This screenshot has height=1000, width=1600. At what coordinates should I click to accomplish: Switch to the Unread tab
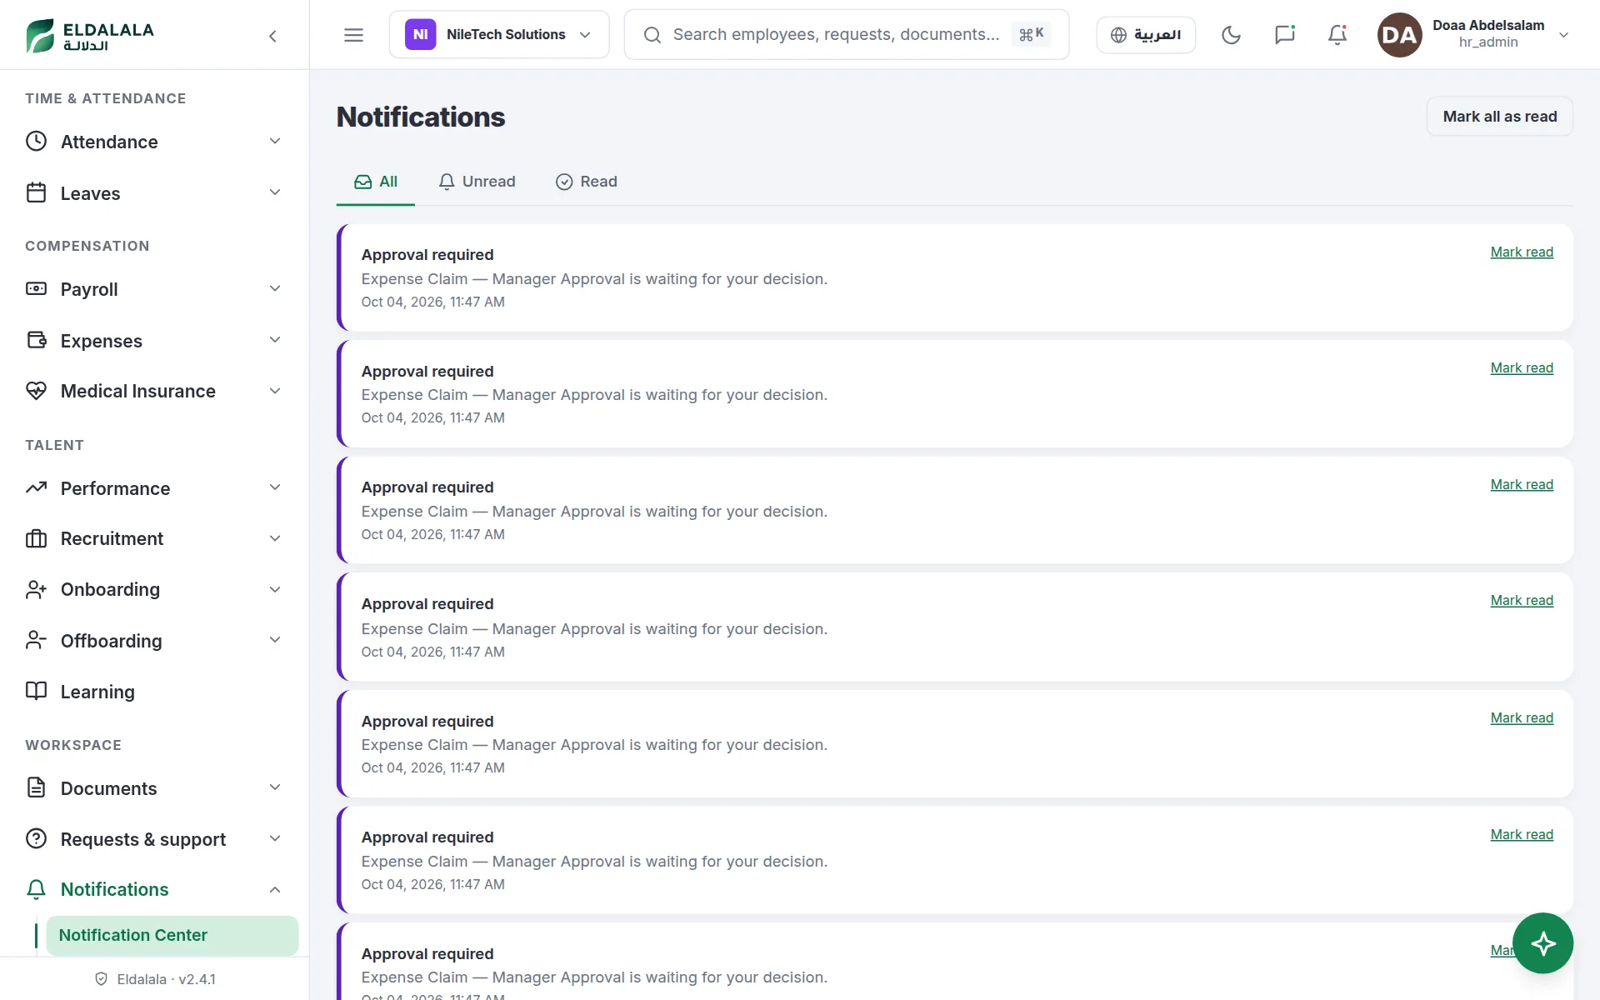click(x=477, y=182)
